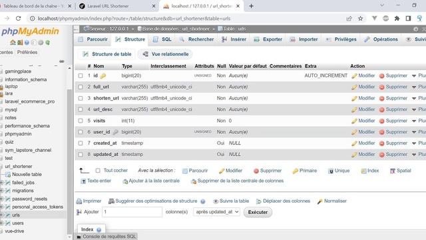Check the full_url column checkbox
The height and width of the screenshot is (240, 426).
coord(81,87)
